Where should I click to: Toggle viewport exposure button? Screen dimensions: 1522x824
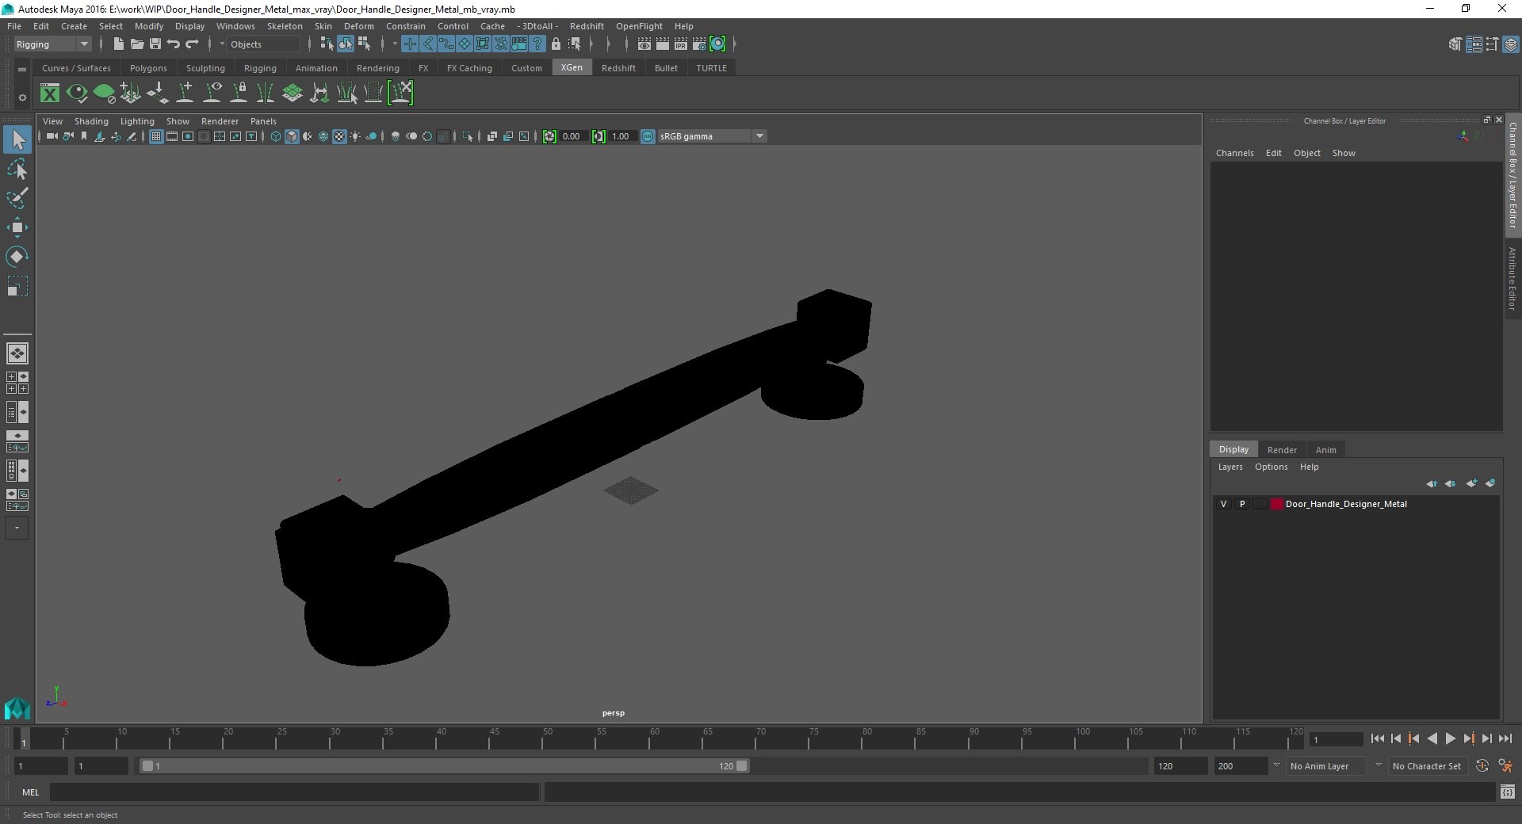pyautogui.click(x=549, y=136)
